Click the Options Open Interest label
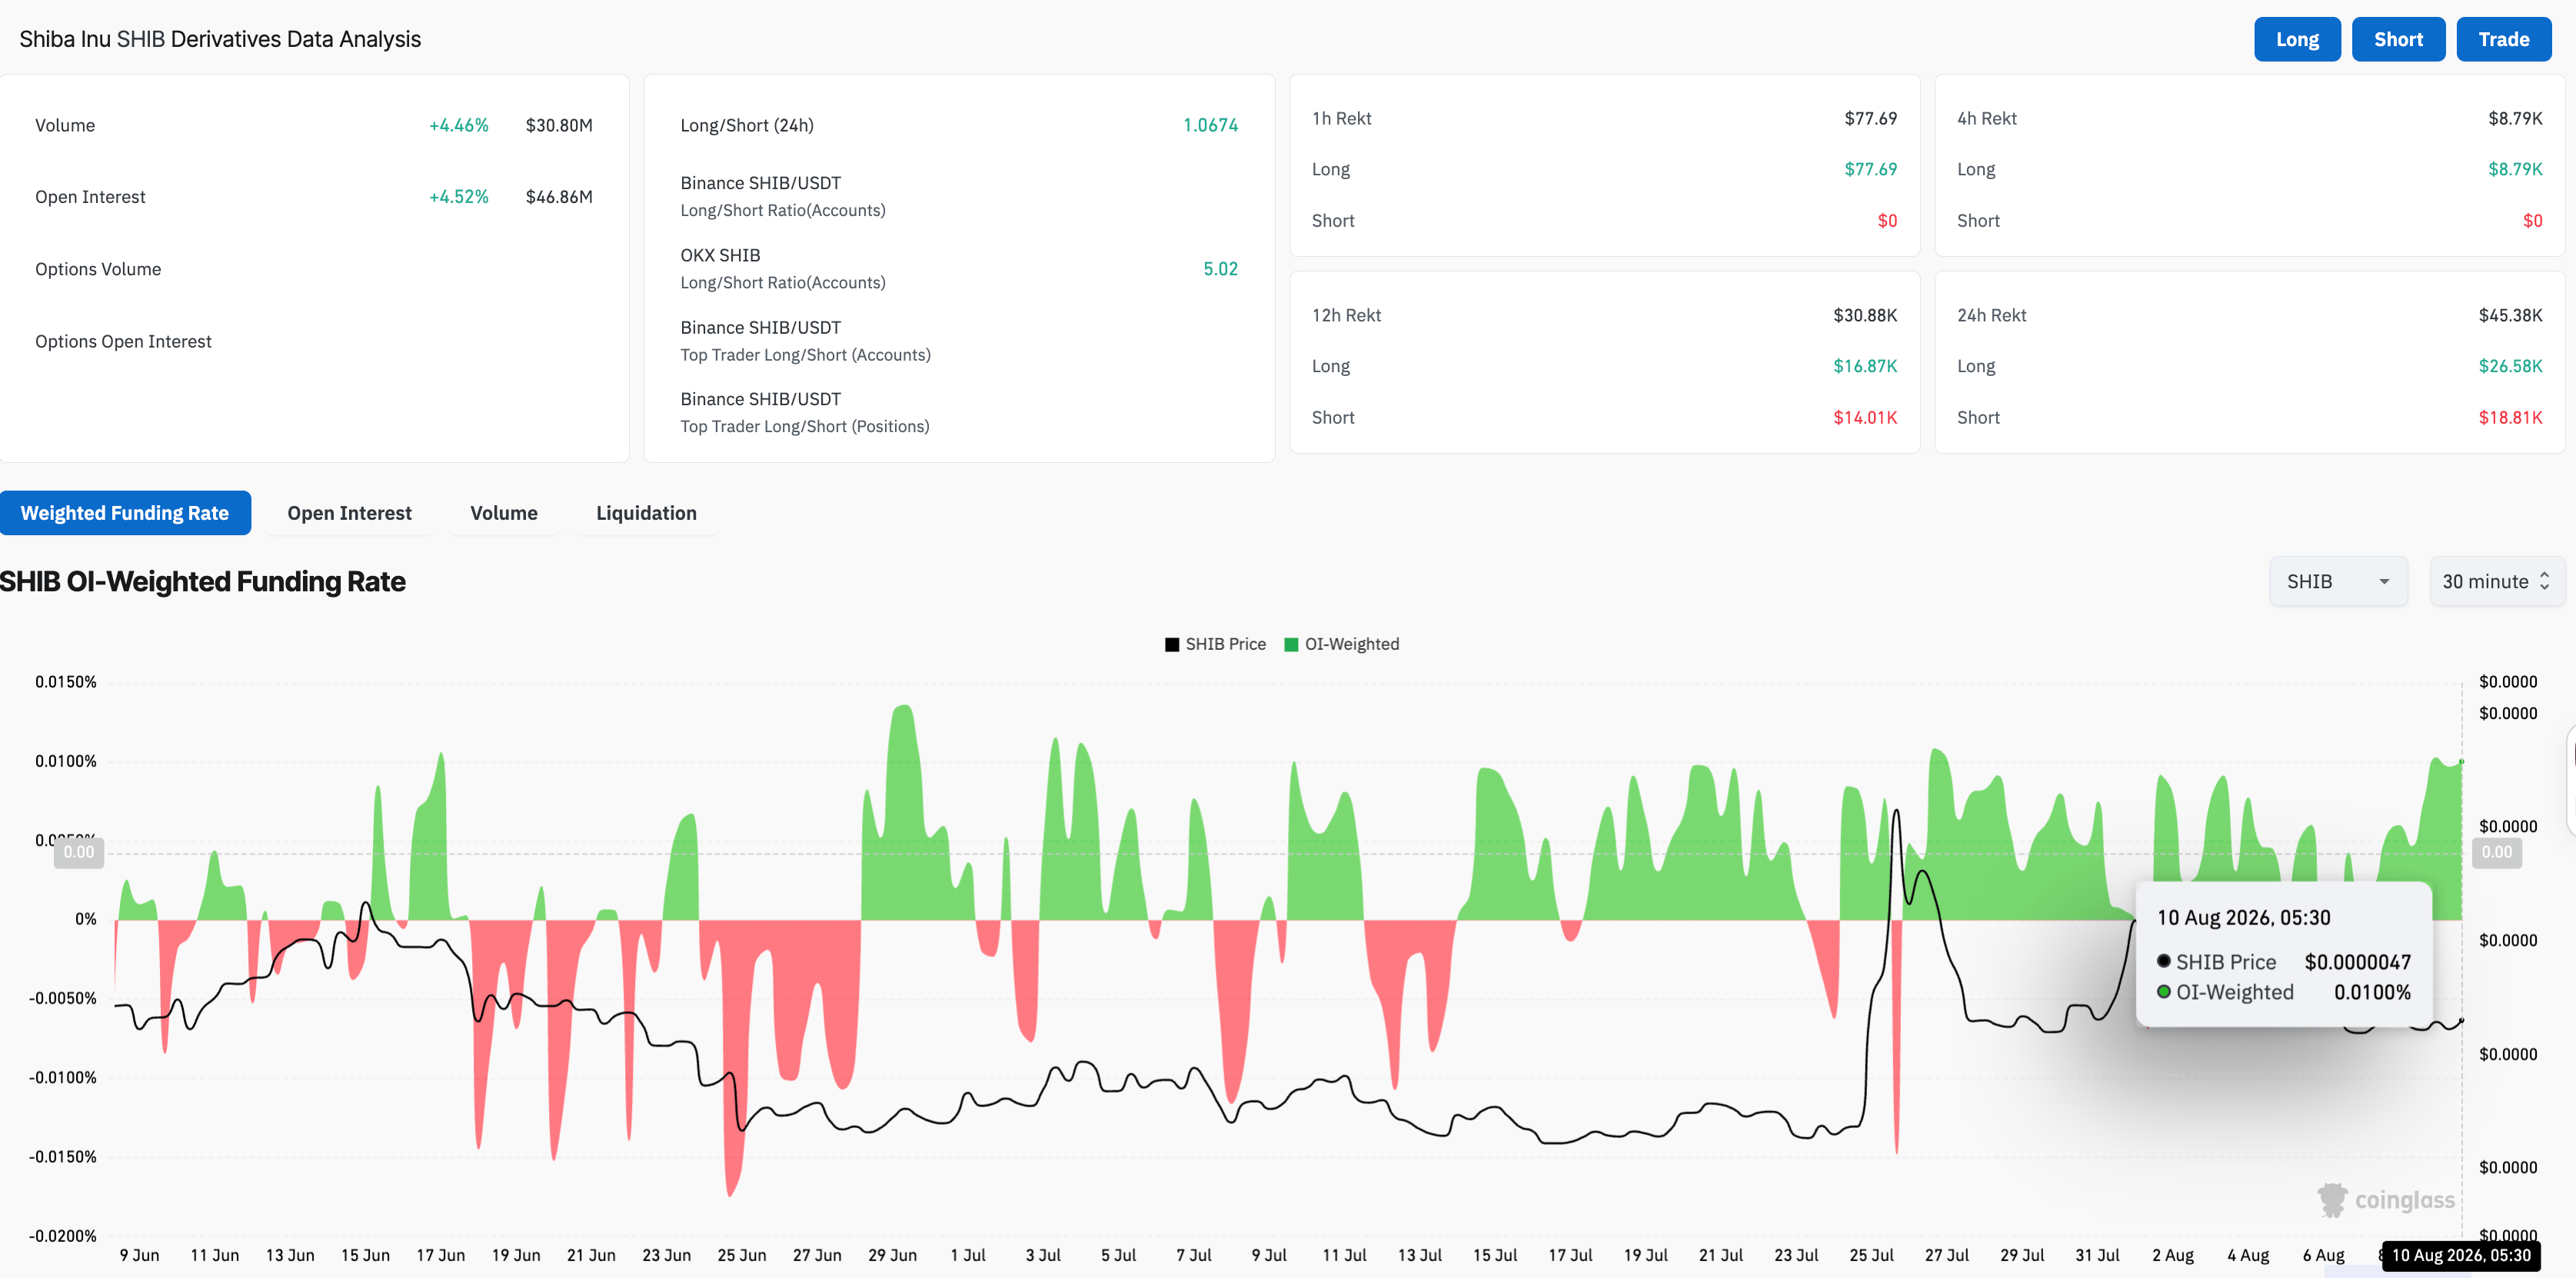 coord(123,341)
